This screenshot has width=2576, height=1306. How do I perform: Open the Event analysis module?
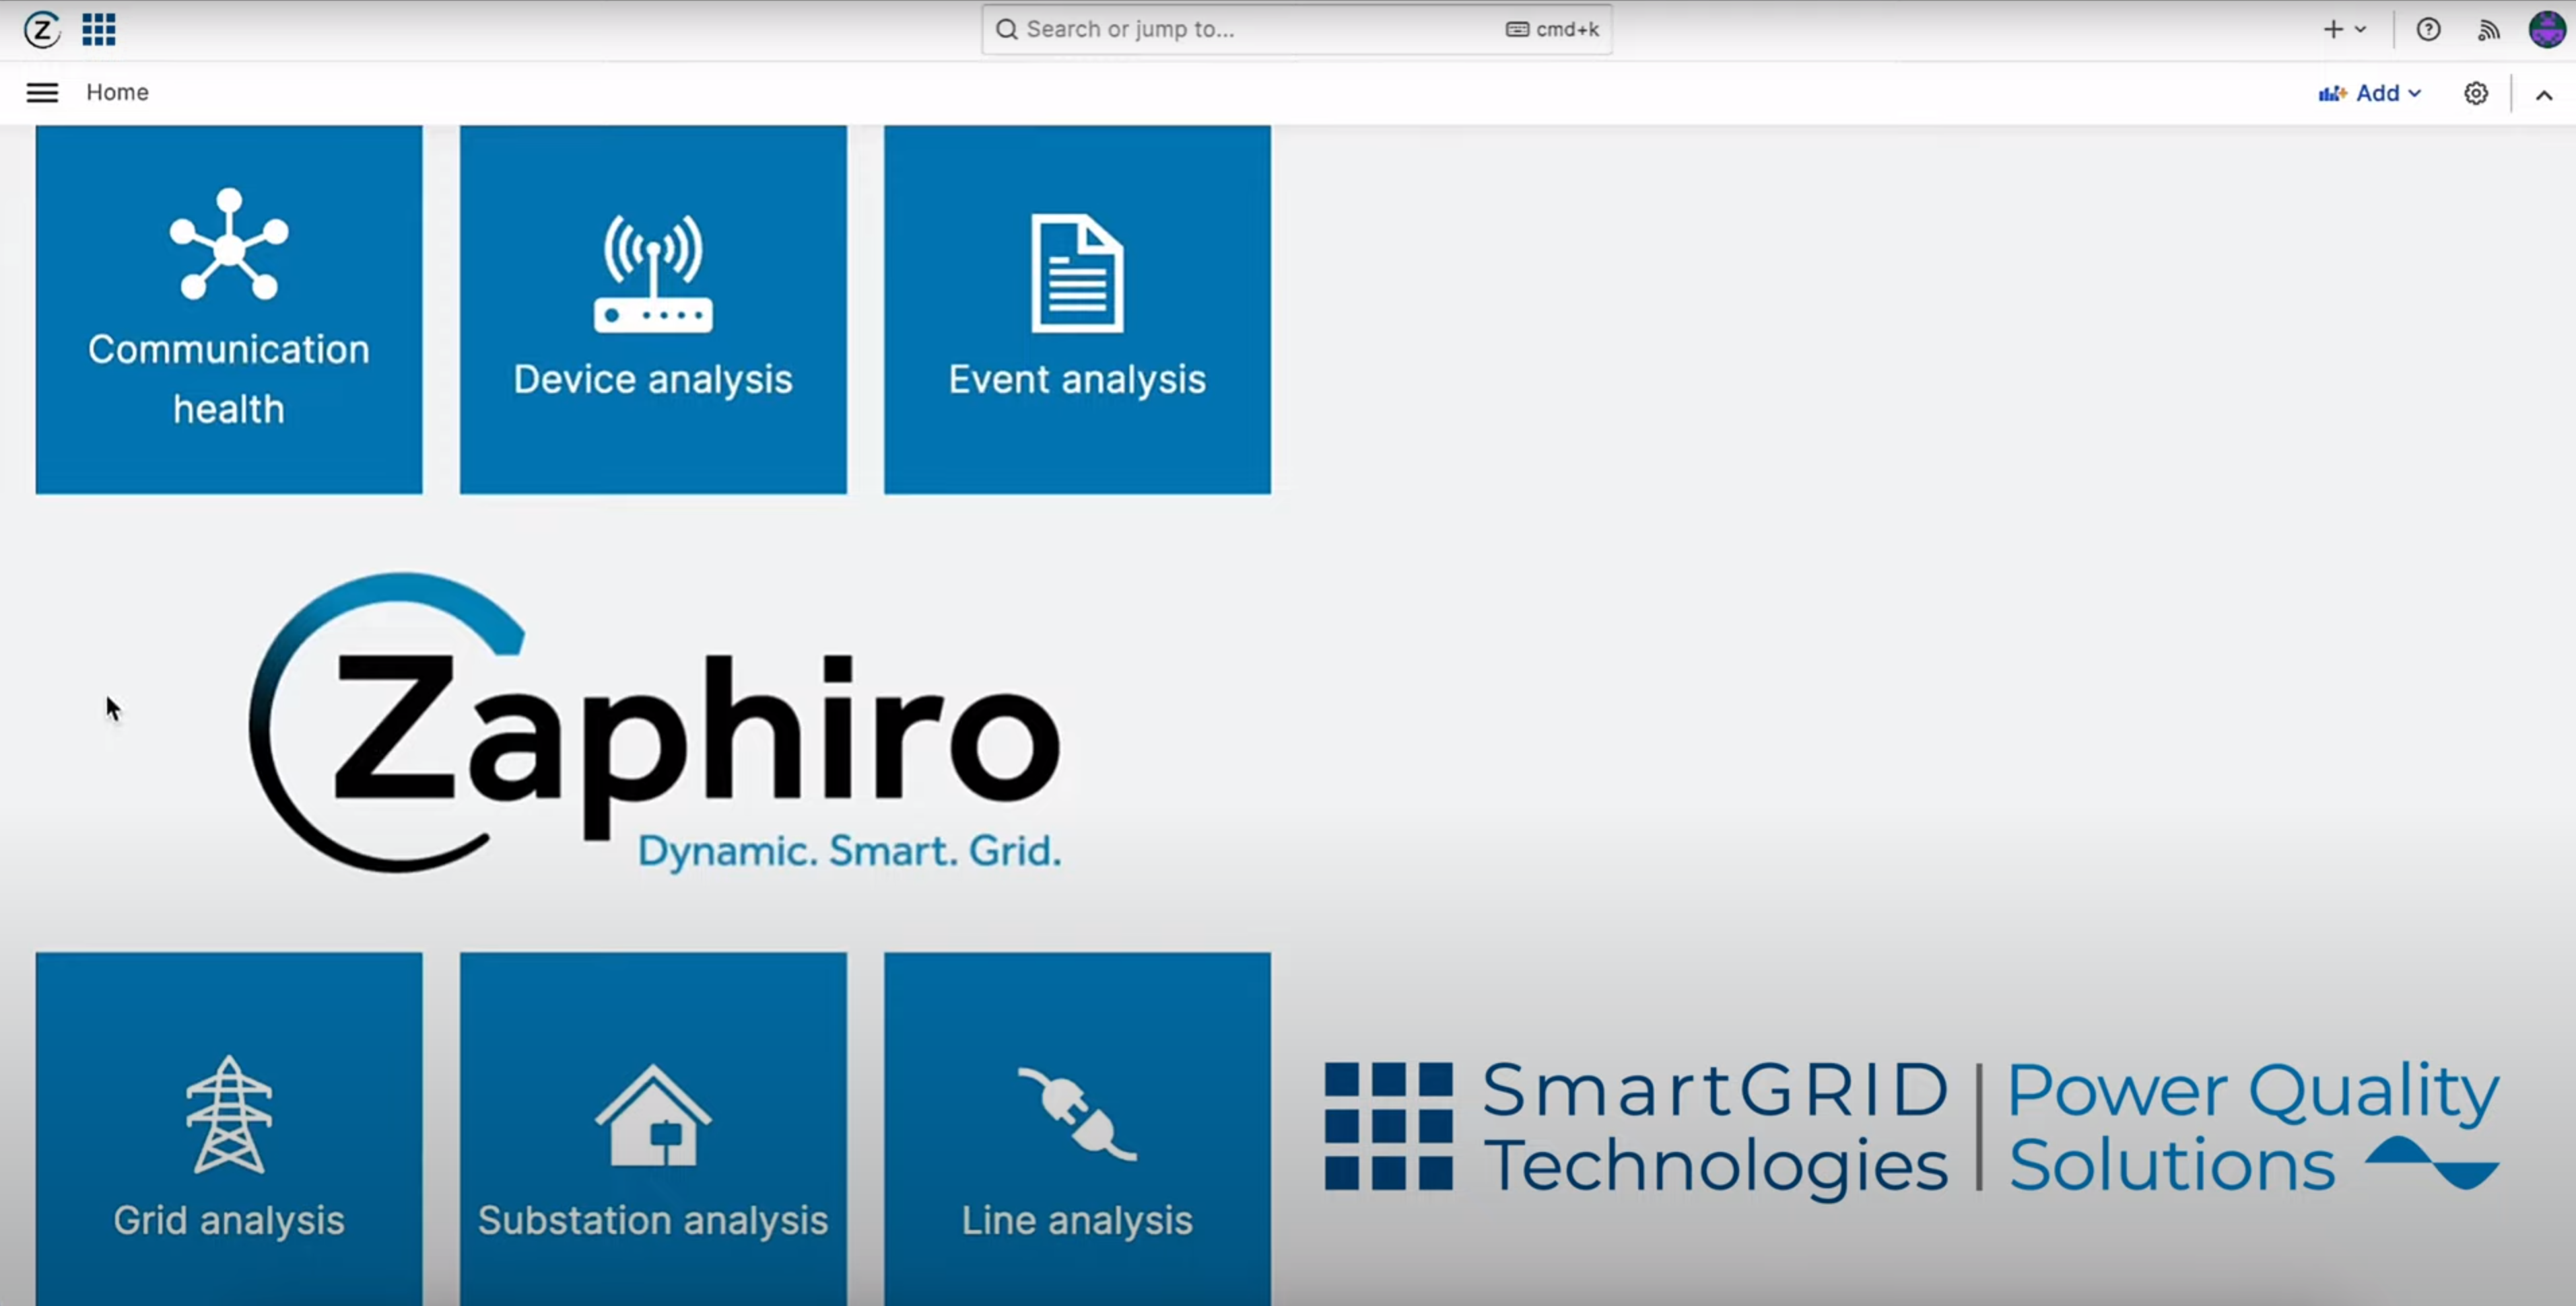point(1078,308)
